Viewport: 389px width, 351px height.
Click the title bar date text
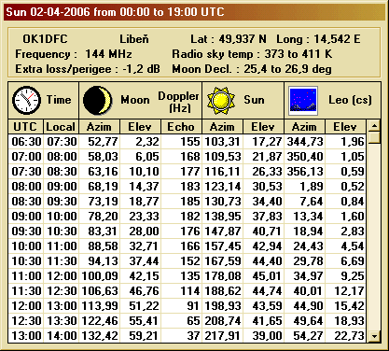pos(115,12)
